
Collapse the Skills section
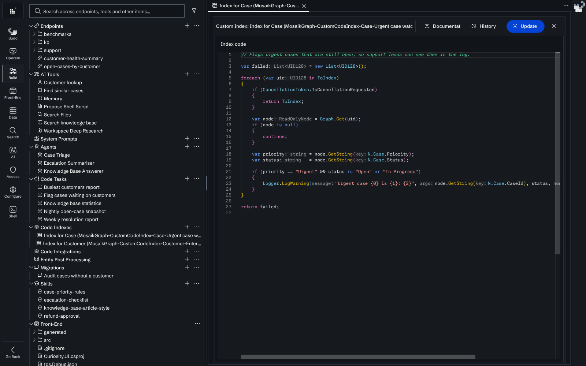click(31, 284)
